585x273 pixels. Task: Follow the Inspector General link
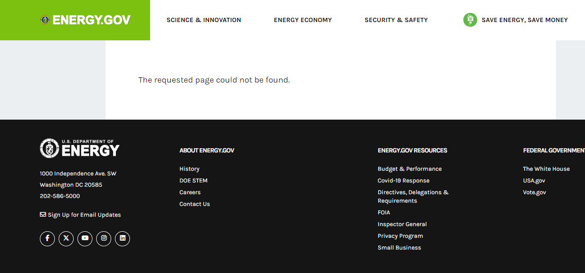(x=402, y=224)
